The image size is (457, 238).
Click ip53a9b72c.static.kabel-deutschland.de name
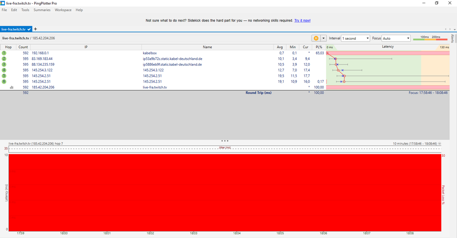tap(172, 59)
